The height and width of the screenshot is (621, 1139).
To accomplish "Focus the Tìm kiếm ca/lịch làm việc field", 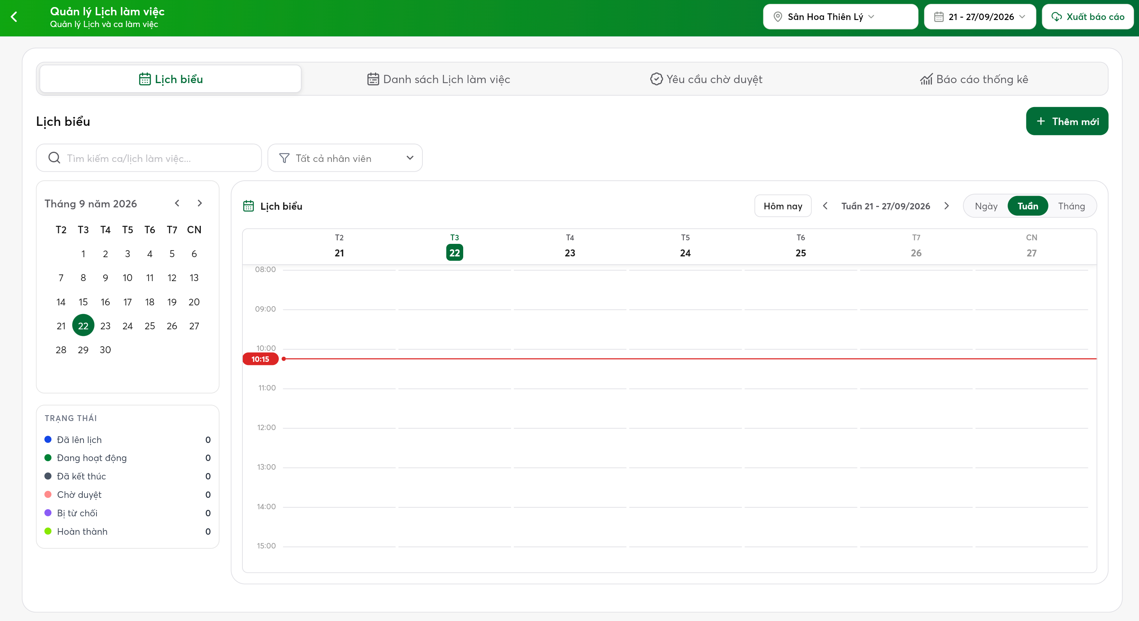I will (149, 158).
